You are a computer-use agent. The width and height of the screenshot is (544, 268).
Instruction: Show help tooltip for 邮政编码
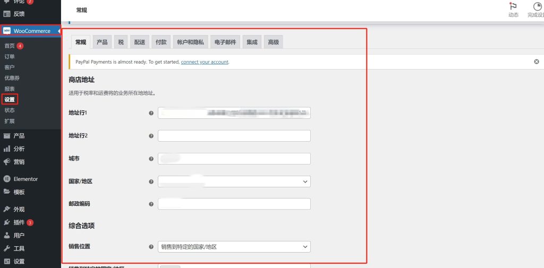pyautogui.click(x=151, y=204)
